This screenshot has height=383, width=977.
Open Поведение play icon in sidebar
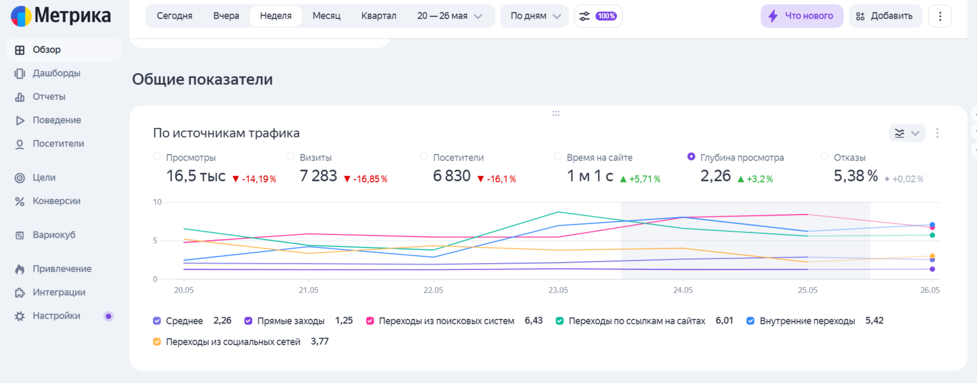tap(20, 121)
